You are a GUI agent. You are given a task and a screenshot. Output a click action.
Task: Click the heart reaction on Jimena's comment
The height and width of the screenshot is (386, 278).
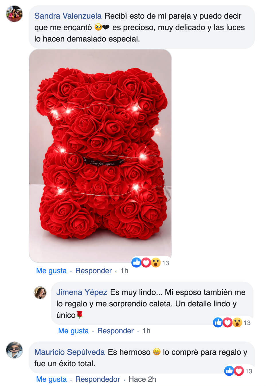pyautogui.click(x=228, y=322)
